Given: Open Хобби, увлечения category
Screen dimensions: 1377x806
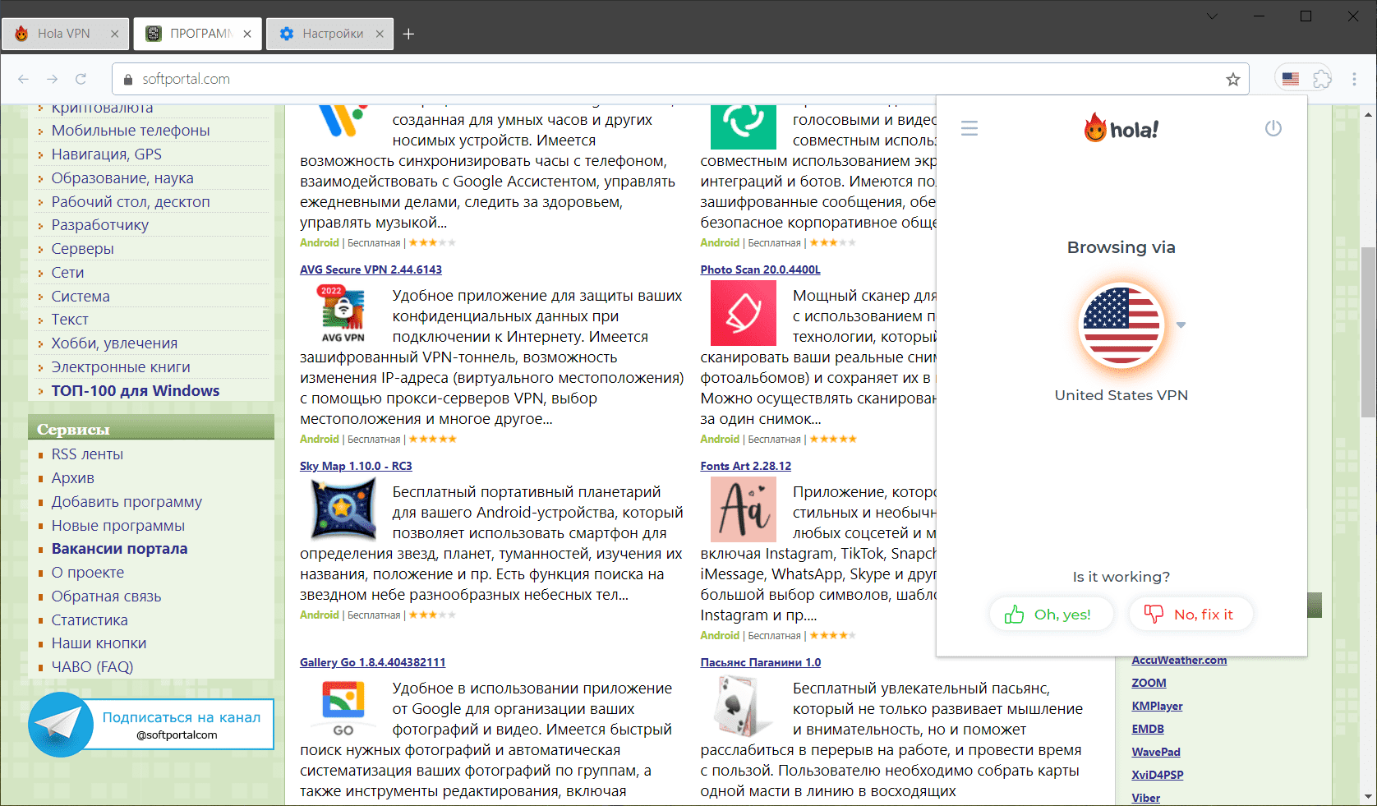Looking at the screenshot, I should [x=114, y=343].
